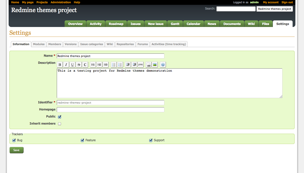The image size is (304, 173).
Task: Click into the Description text area
Action: click(169, 83)
